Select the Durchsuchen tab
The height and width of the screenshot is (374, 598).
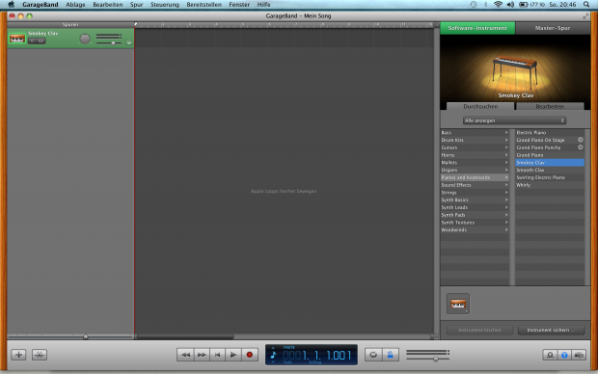point(480,106)
